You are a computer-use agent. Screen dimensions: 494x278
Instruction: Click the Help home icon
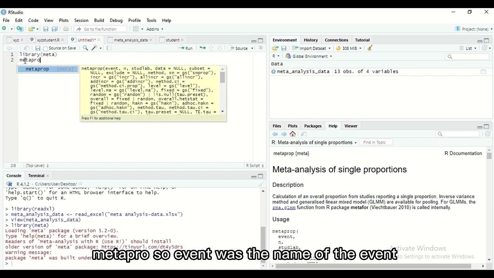coord(293,134)
